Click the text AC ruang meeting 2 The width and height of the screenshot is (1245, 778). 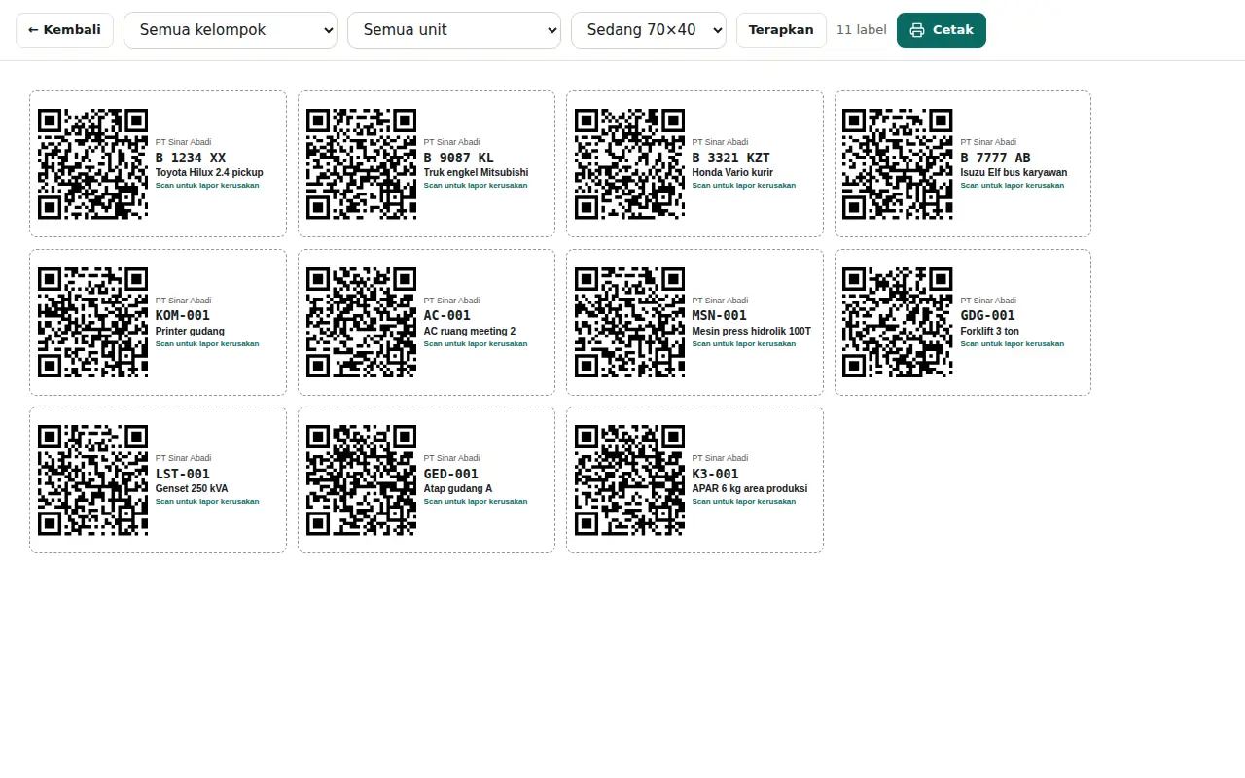(470, 332)
